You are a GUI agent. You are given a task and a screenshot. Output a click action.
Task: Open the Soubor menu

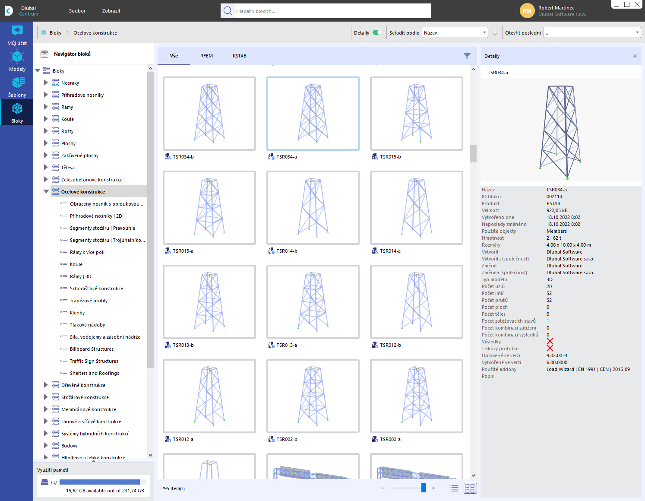pos(77,11)
